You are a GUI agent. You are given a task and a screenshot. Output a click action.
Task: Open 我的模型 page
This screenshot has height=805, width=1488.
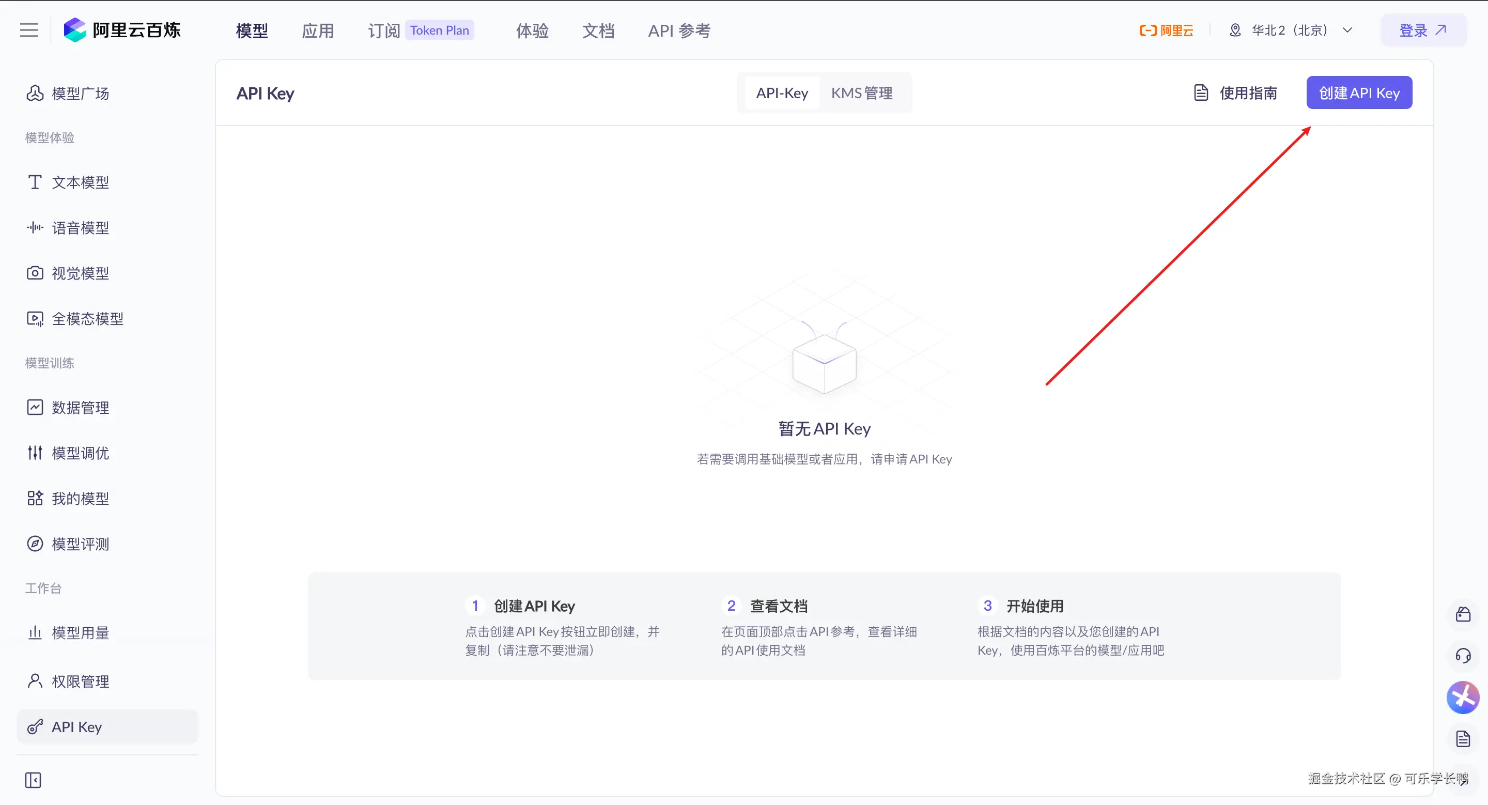pyautogui.click(x=80, y=499)
